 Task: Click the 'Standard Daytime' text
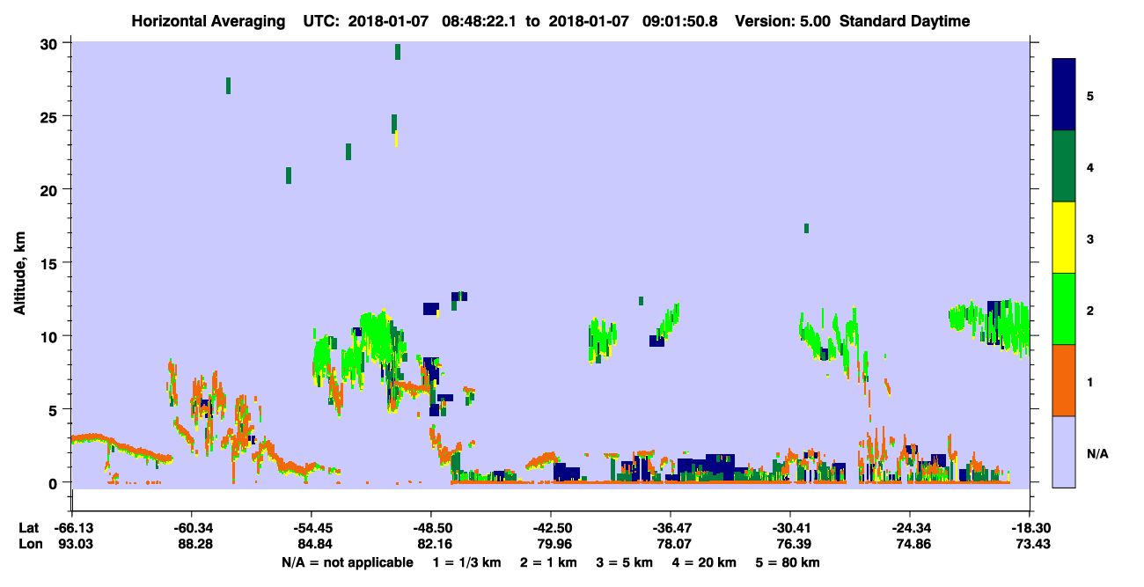[905, 21]
